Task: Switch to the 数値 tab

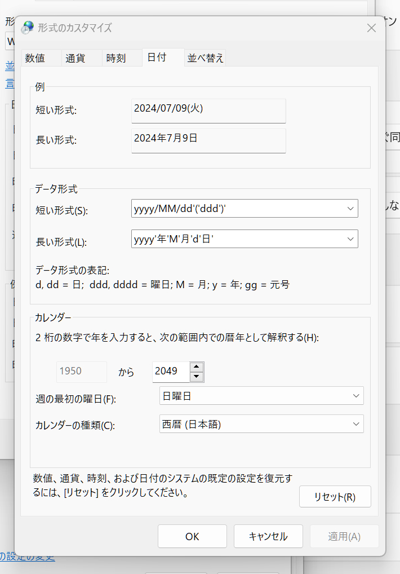Action: (35, 58)
